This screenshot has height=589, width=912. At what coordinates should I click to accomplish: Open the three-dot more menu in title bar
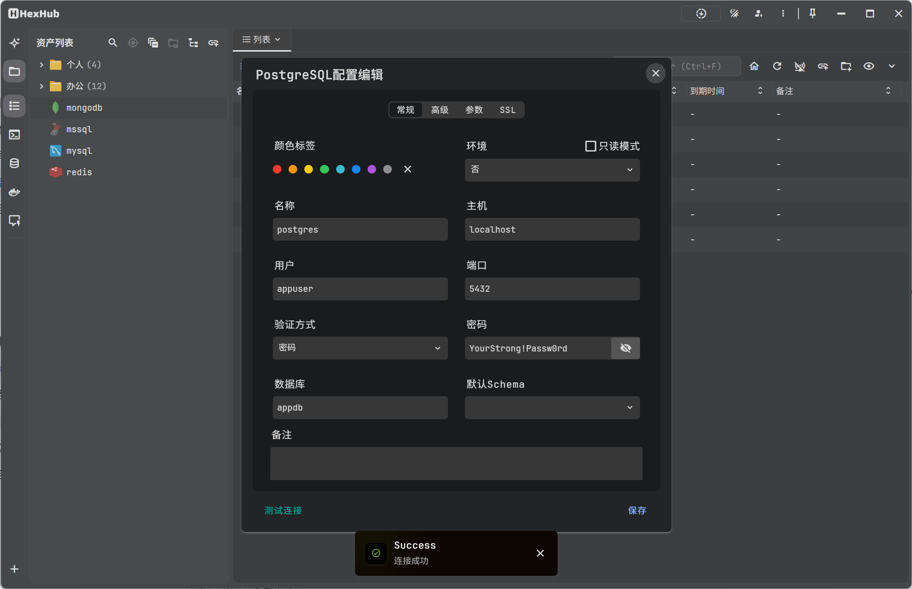click(783, 13)
